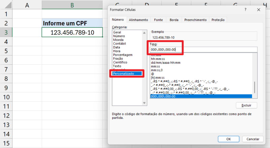Viewport: 270px width, 148px height.
Task: Click the Cancelar button
Action: click(x=253, y=139)
